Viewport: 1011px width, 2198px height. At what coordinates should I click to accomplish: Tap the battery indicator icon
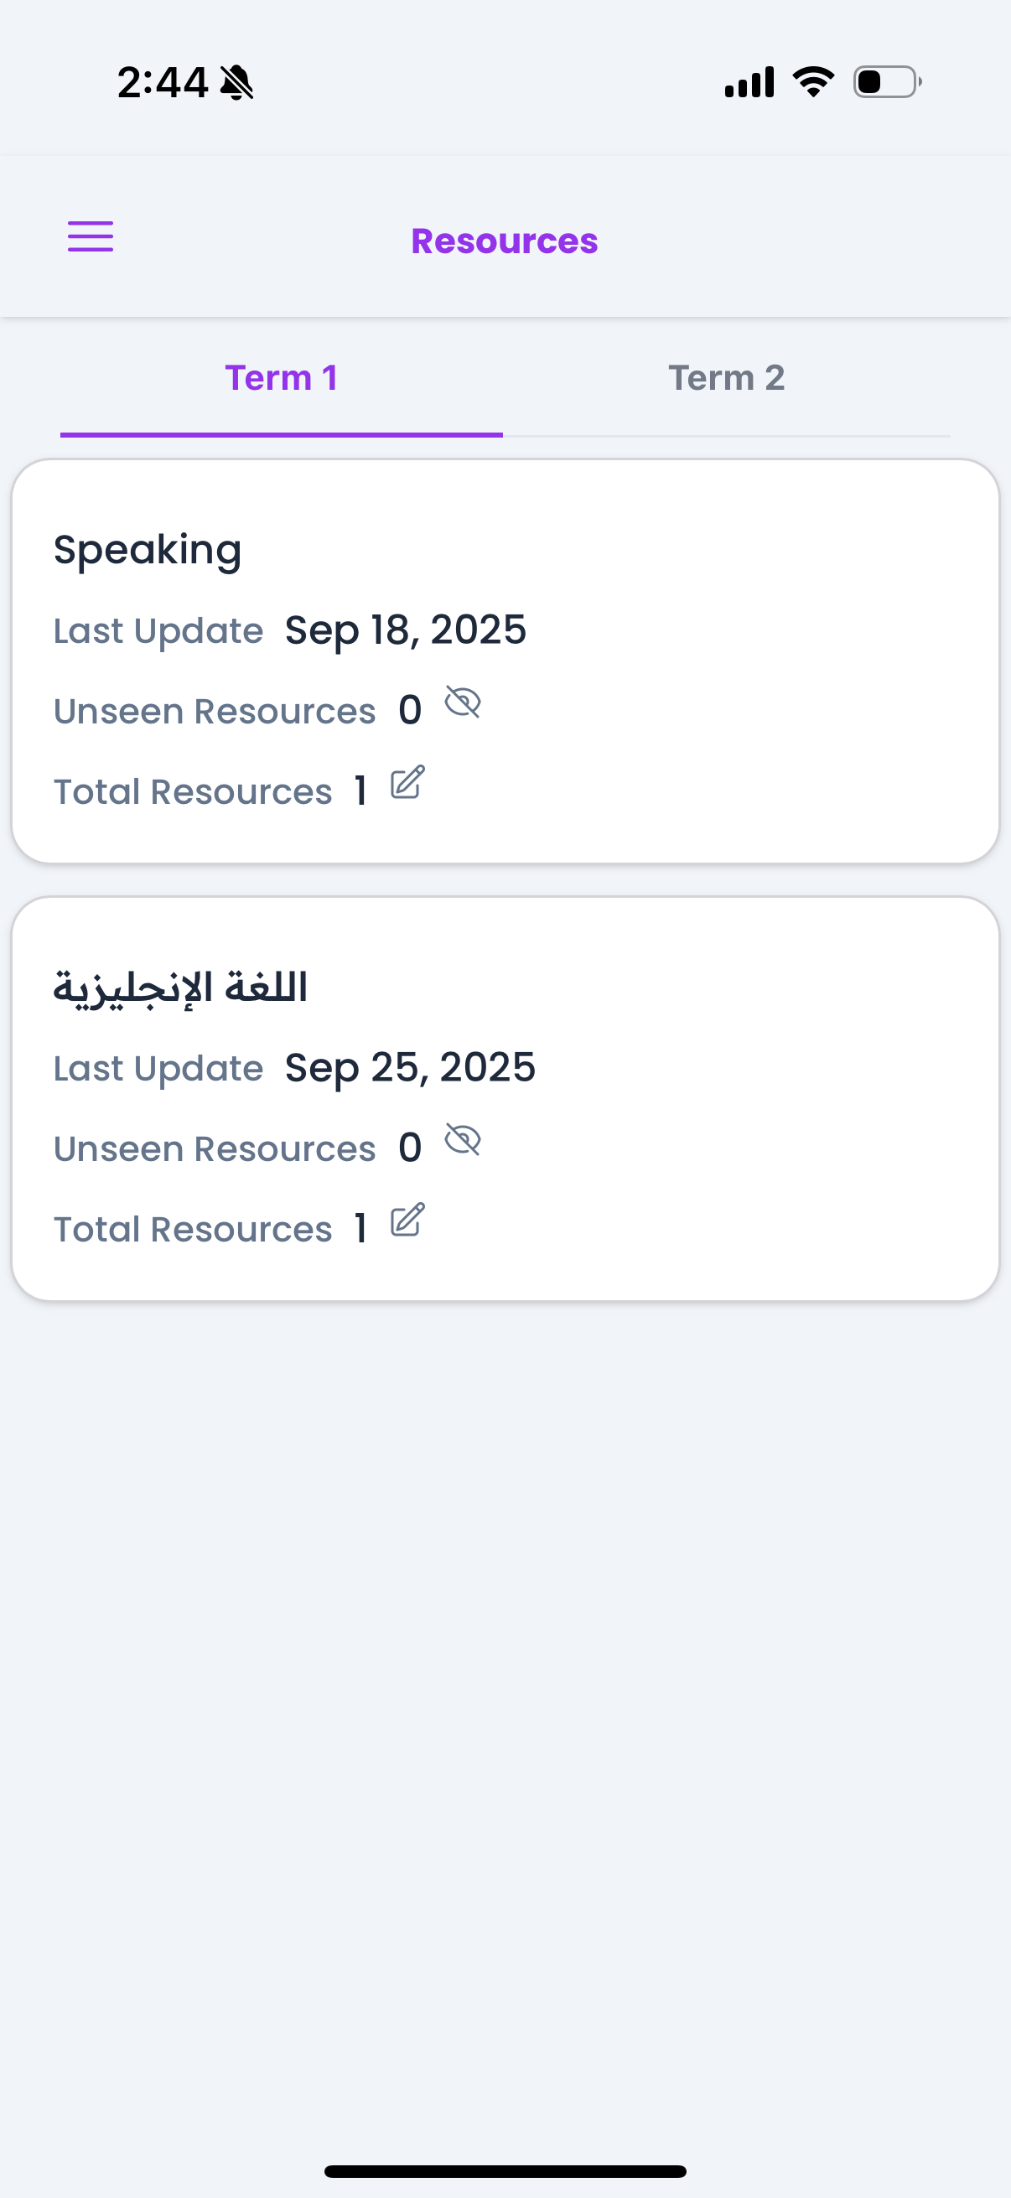[x=886, y=82]
